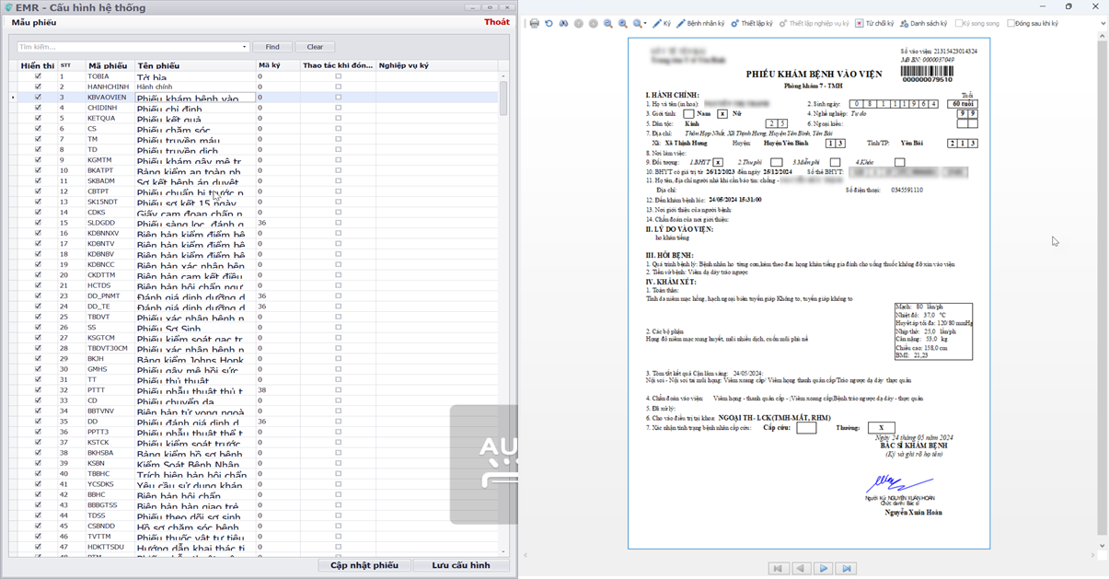
Task: Sort by the 'Mã phiếu' column header
Action: point(107,66)
